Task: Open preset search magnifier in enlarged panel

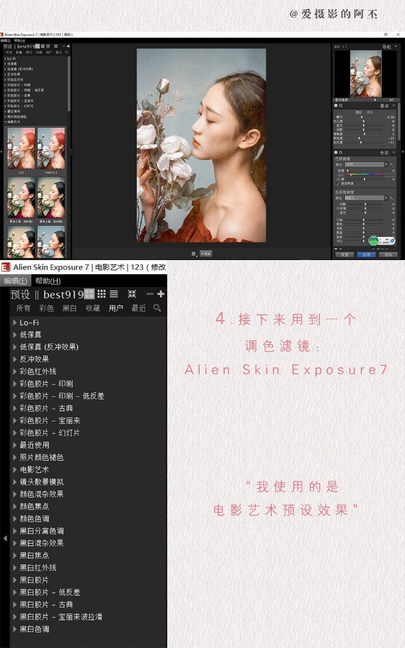Action: click(x=157, y=308)
